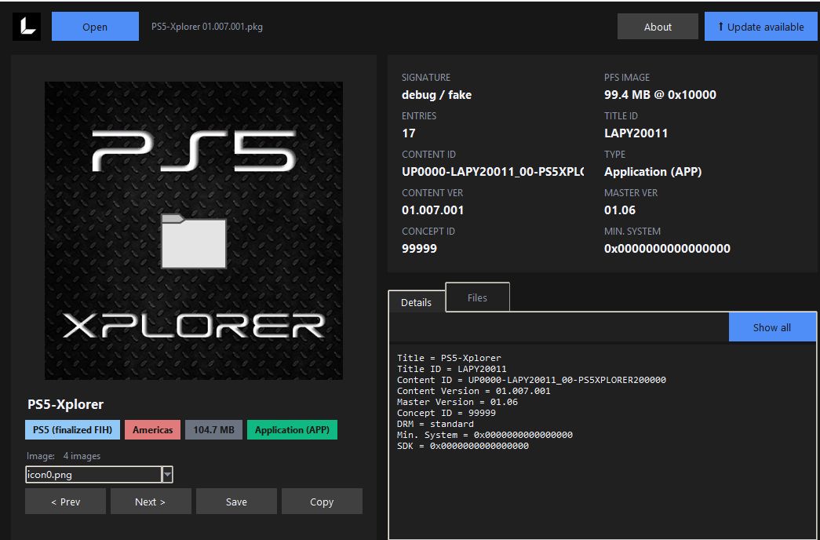Save the current image
This screenshot has height=540, width=820.
(236, 502)
